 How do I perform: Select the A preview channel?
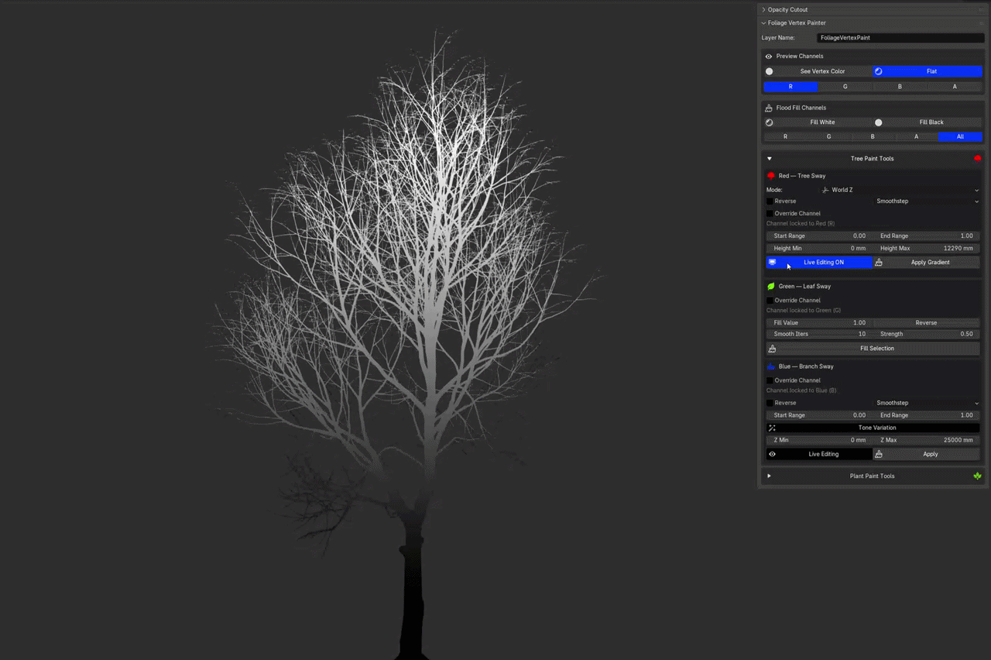[x=955, y=87]
